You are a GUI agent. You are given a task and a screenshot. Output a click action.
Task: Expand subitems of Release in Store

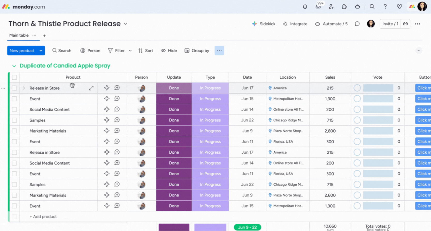coord(24,88)
